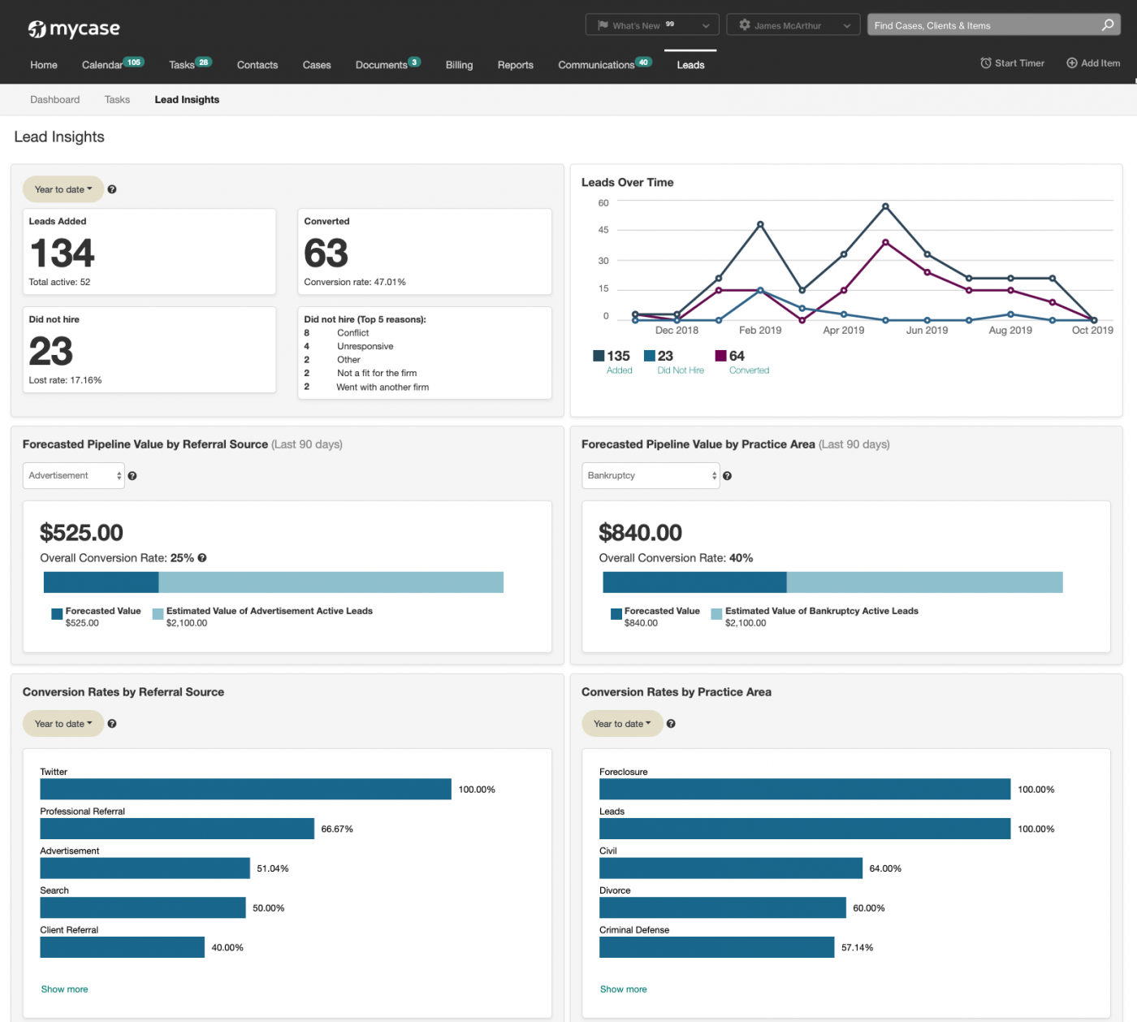Open the Bankruptcy practice area dropdown

650,475
